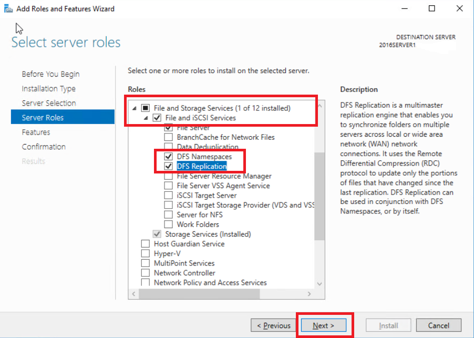Check the Host Guardian Service role
The height and width of the screenshot is (338, 474).
point(146,243)
